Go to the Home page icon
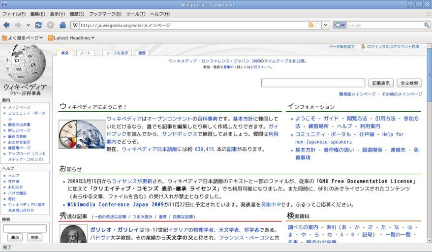Viewport: 432px width, 252px height. [x=62, y=25]
